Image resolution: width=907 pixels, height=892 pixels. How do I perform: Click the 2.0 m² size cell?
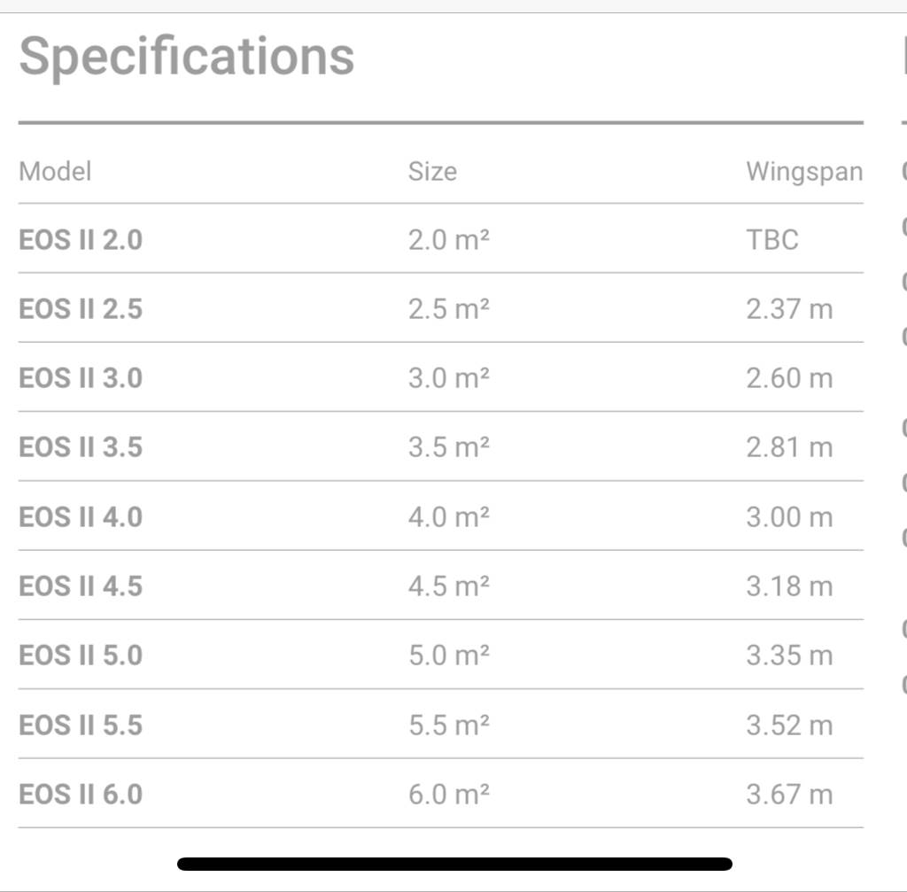448,240
